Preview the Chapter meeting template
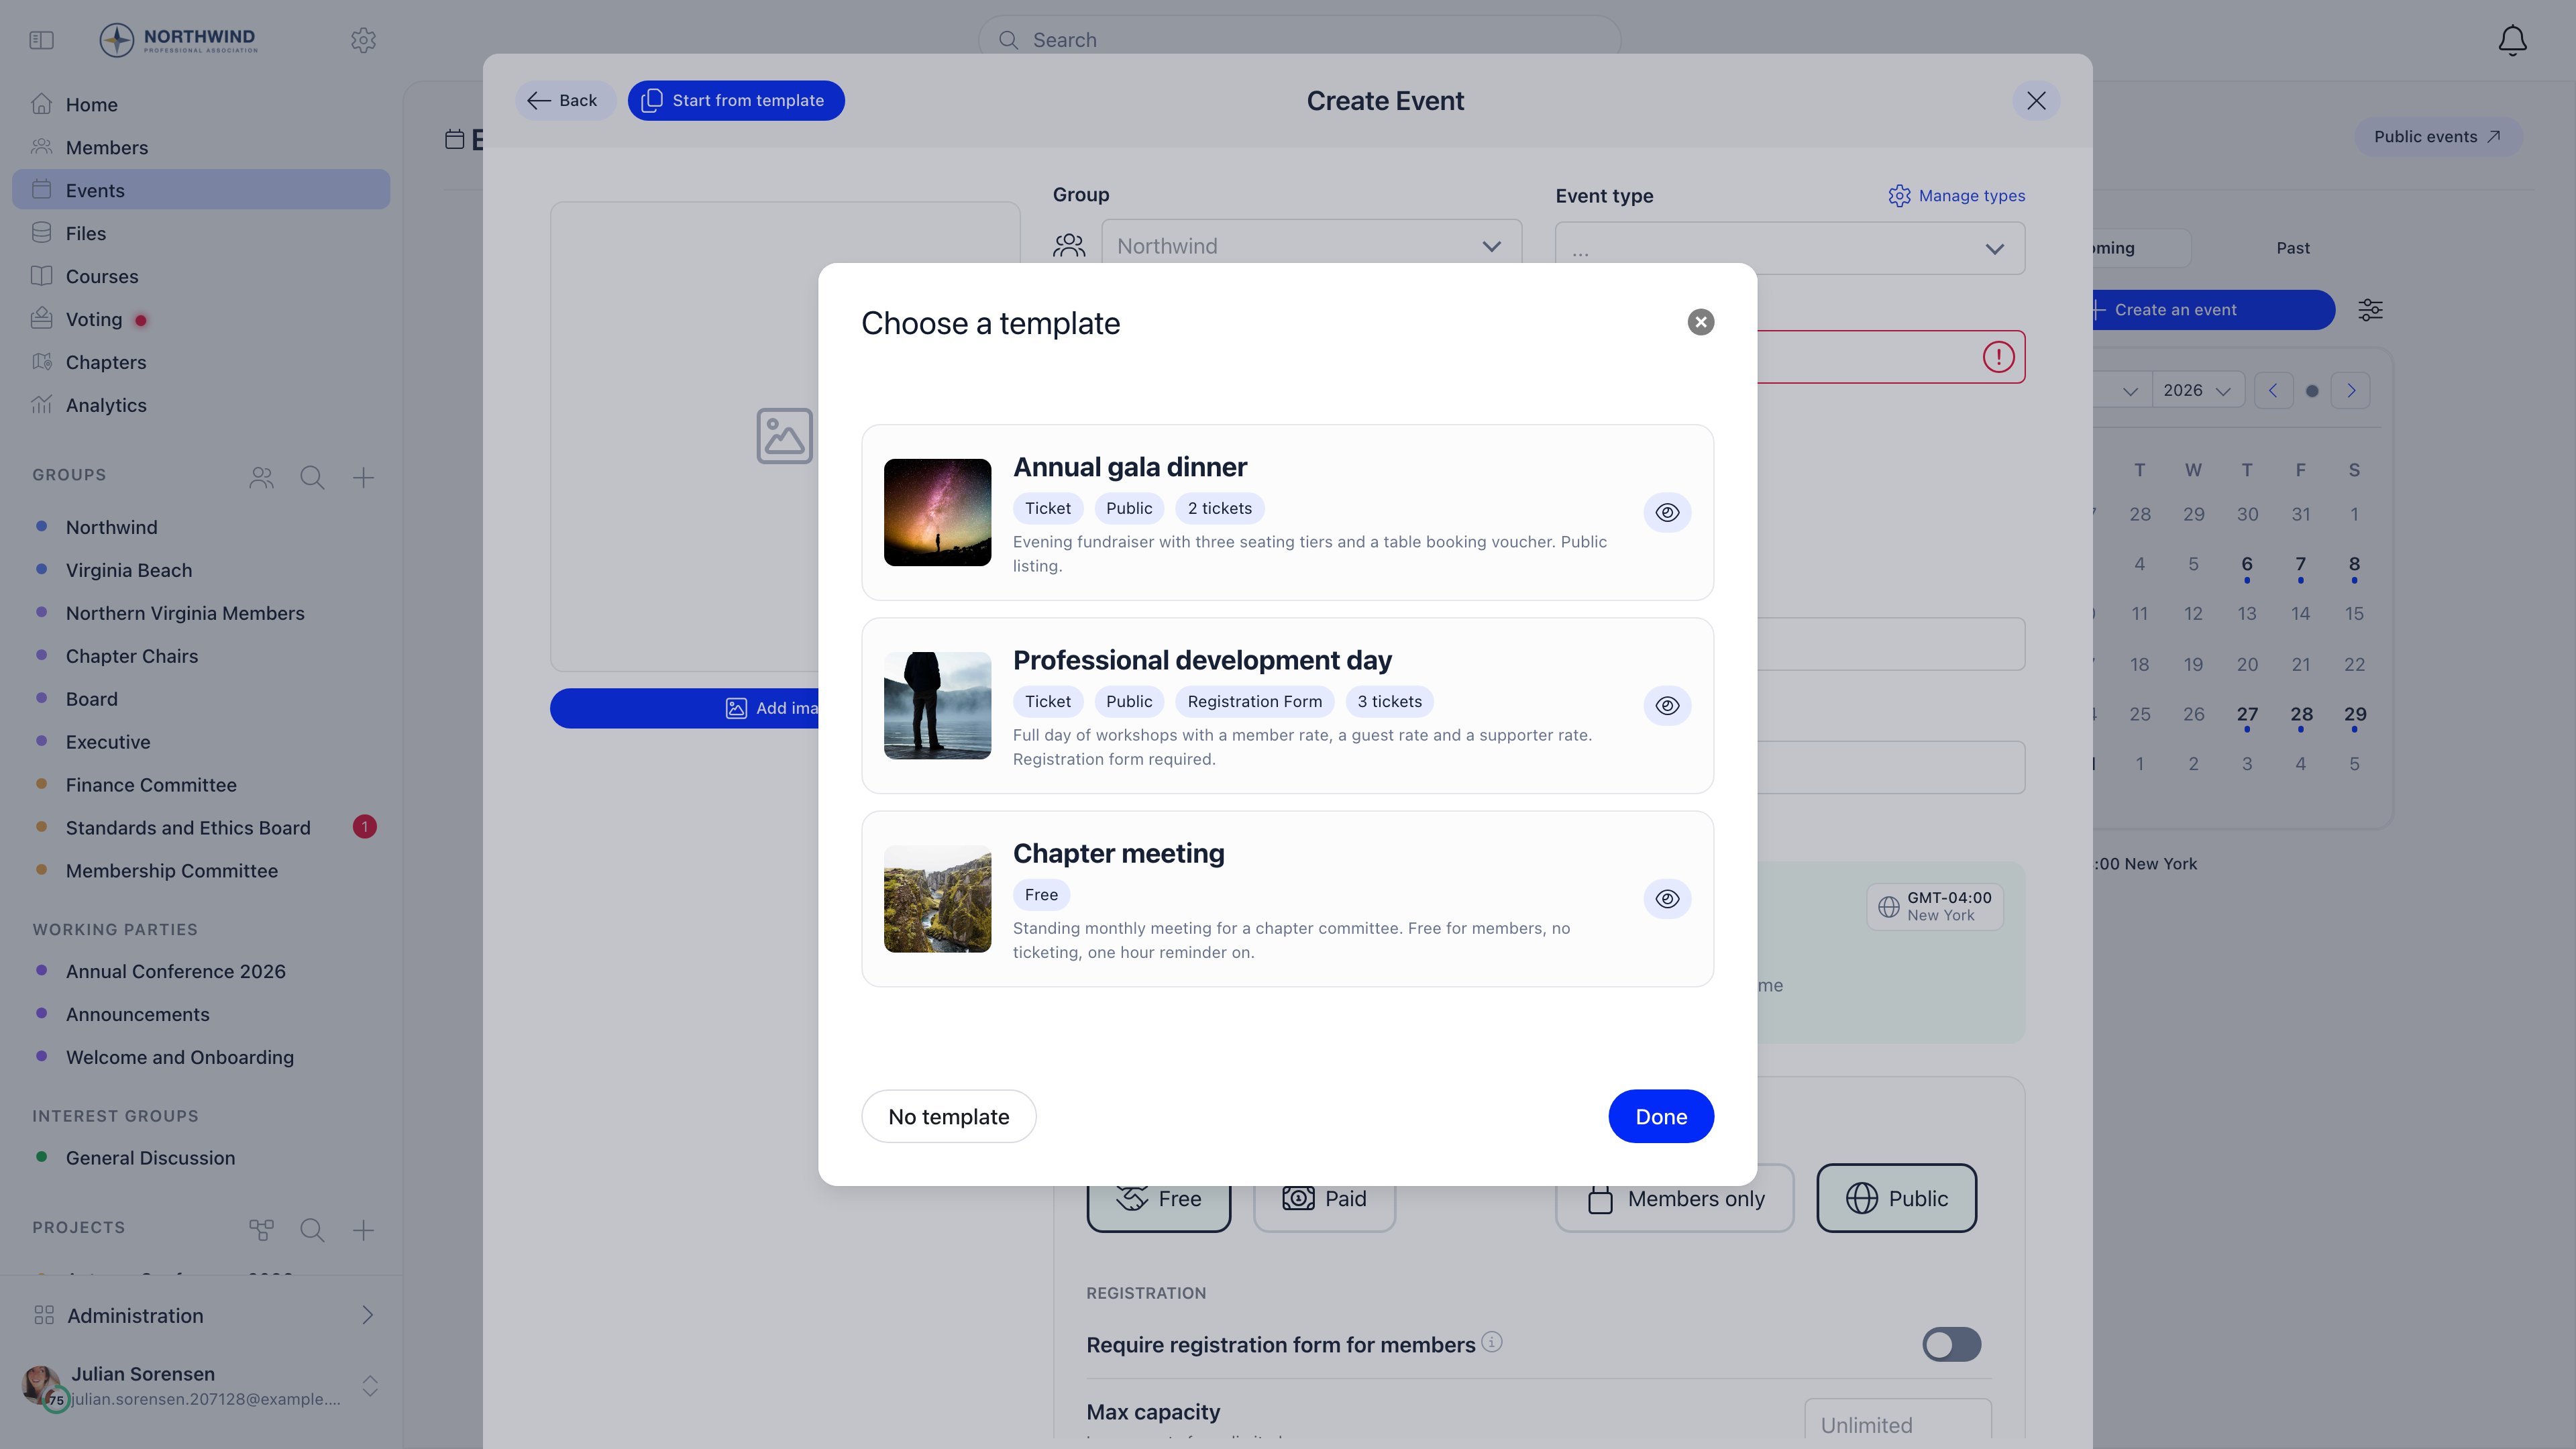The image size is (2576, 1449). tap(1667, 898)
